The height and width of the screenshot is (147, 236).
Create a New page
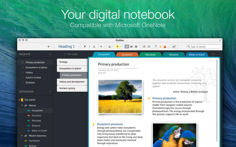coord(71,54)
